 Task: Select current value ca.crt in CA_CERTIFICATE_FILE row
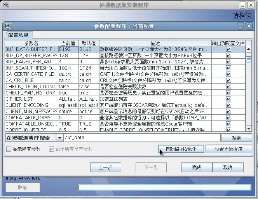[68, 74]
